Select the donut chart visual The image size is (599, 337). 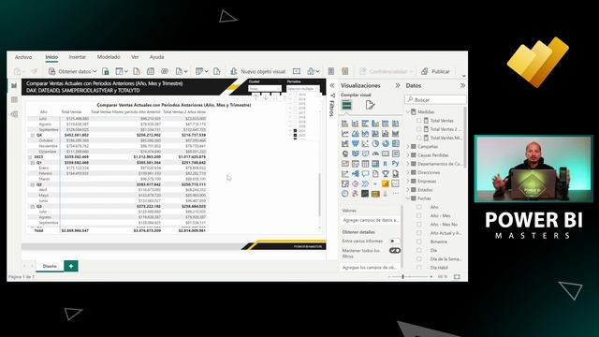click(386, 143)
